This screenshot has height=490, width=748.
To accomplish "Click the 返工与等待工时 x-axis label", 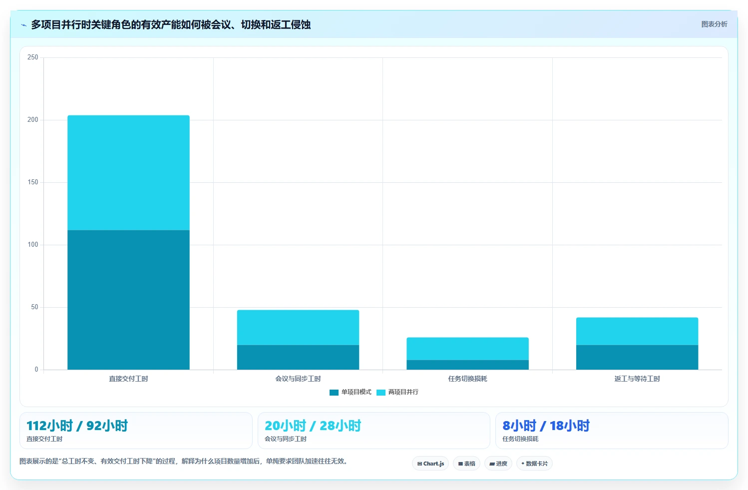I will click(637, 379).
